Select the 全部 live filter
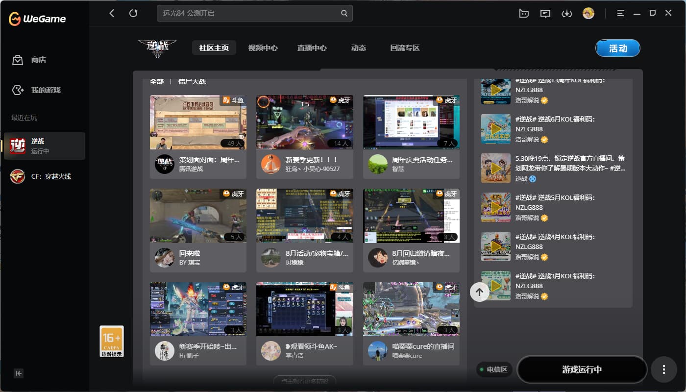The height and width of the screenshot is (392, 686). point(157,81)
